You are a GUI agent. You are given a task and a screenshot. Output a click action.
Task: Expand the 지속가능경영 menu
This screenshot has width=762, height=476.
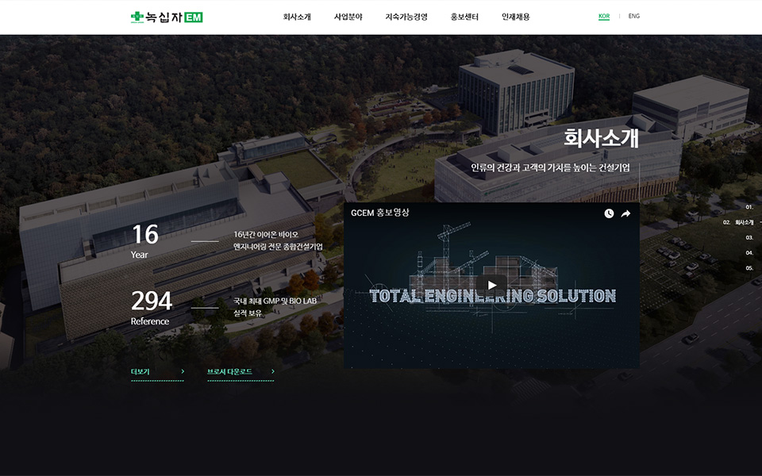coord(406,17)
